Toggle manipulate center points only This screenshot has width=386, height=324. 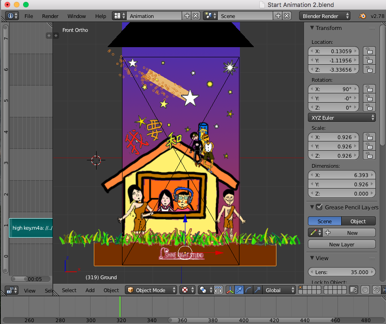(218, 290)
